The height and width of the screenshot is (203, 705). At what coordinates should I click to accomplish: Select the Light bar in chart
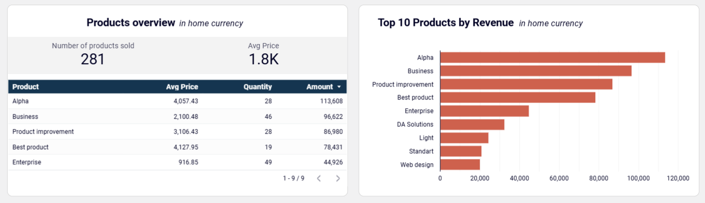click(464, 138)
